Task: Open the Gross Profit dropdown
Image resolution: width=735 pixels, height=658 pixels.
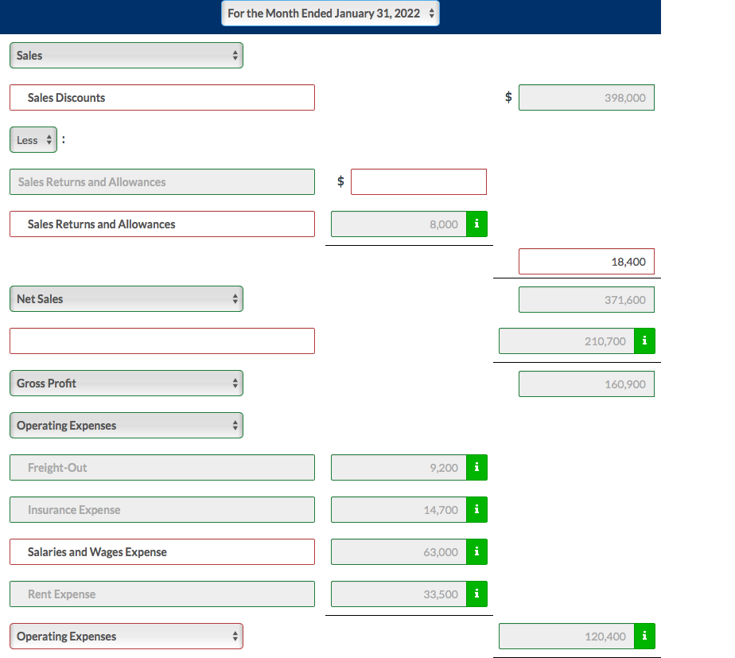Action: coord(126,384)
